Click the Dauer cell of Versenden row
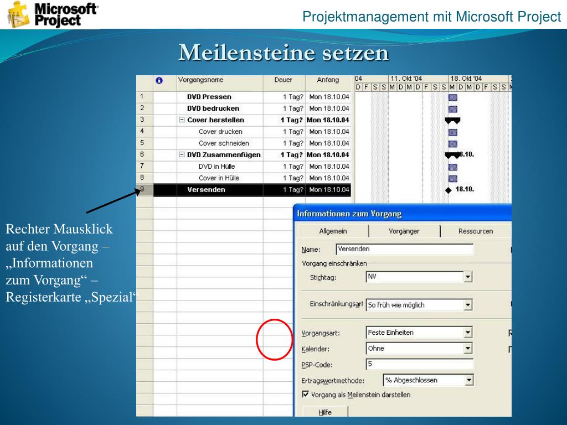The height and width of the screenshot is (425, 567). click(x=284, y=190)
